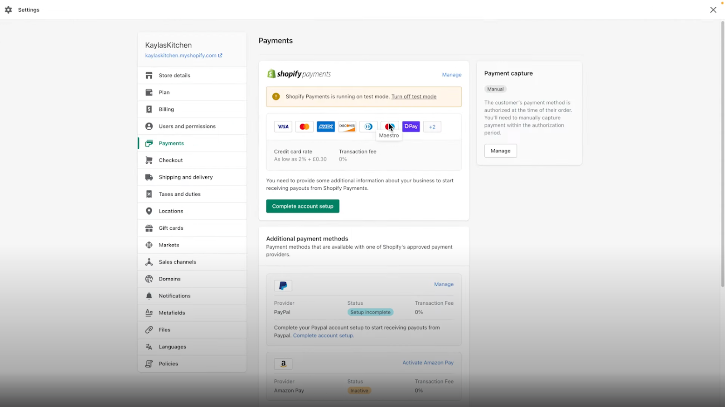
Task: Click the page vertical scrollbar
Action: point(723,154)
